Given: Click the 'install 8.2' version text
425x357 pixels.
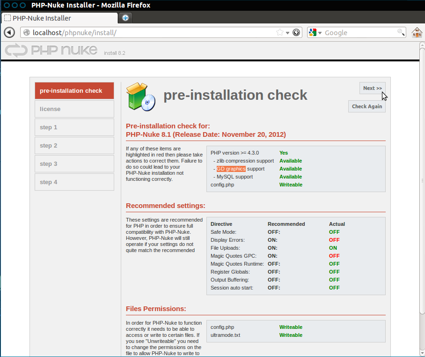Looking at the screenshot, I should (114, 53).
